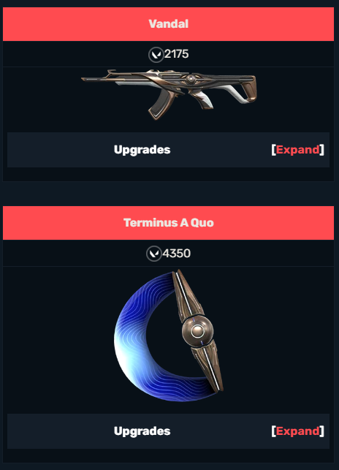The height and width of the screenshot is (470, 339).
Task: Expand the Vandal upgrades section
Action: click(297, 150)
